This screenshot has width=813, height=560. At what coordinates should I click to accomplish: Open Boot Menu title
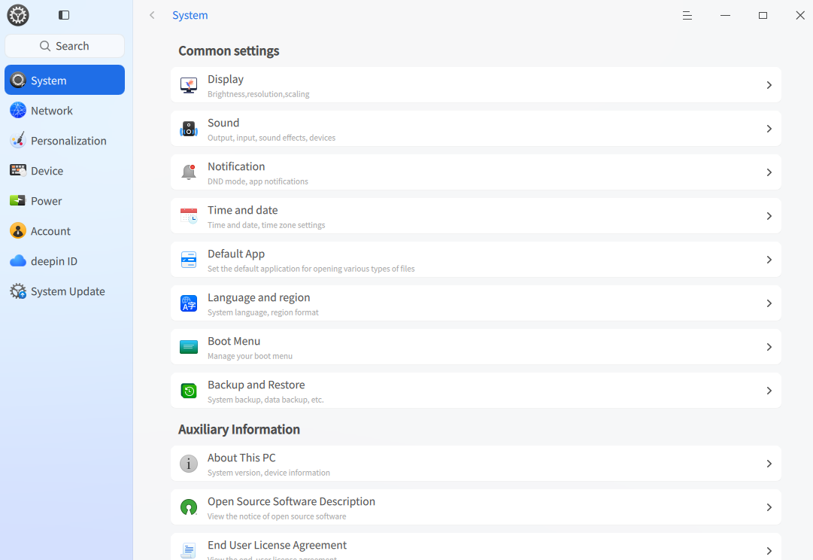tap(234, 341)
